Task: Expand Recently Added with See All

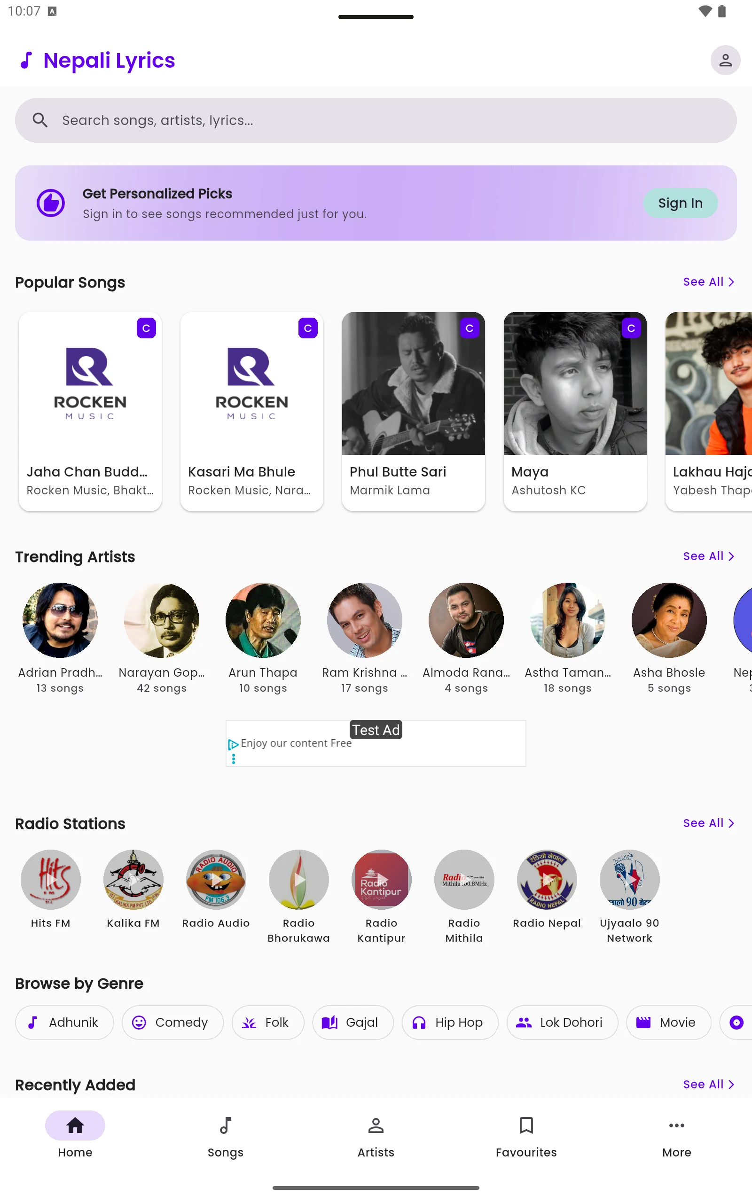Action: tap(709, 1084)
